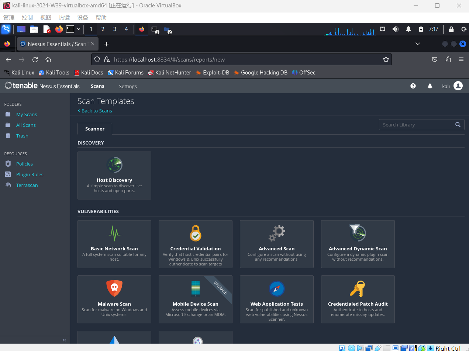Open the Advanced Dynamic Scan template icon
The image size is (469, 351).
(358, 233)
